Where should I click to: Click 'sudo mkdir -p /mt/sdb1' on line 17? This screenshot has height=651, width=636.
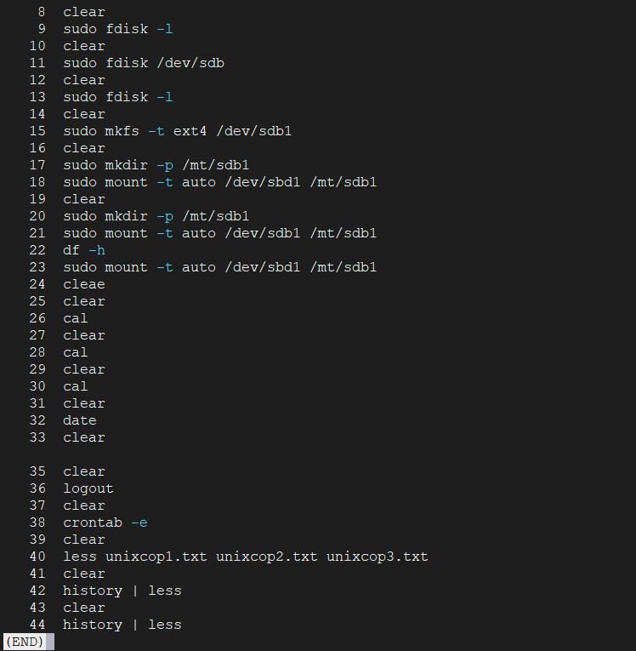point(156,165)
